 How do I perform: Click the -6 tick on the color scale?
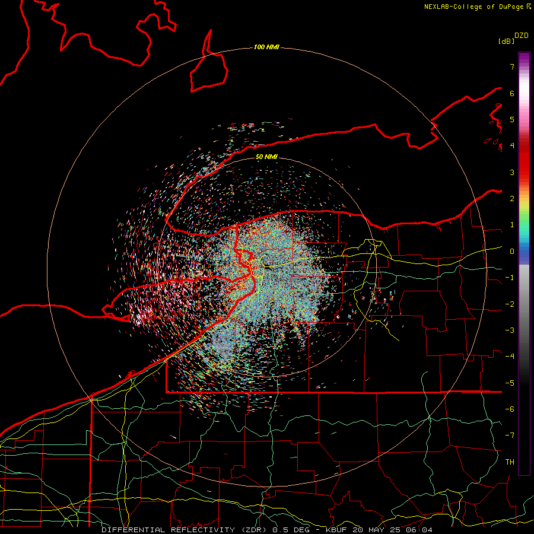pyautogui.click(x=510, y=409)
